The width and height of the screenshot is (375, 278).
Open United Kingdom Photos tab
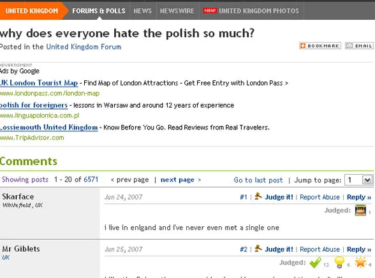pyautogui.click(x=251, y=11)
